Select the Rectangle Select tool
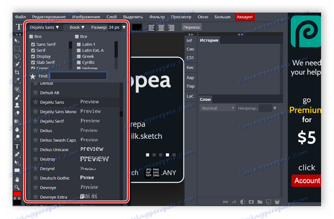Screen dimensions: 334x219 pos(17,49)
